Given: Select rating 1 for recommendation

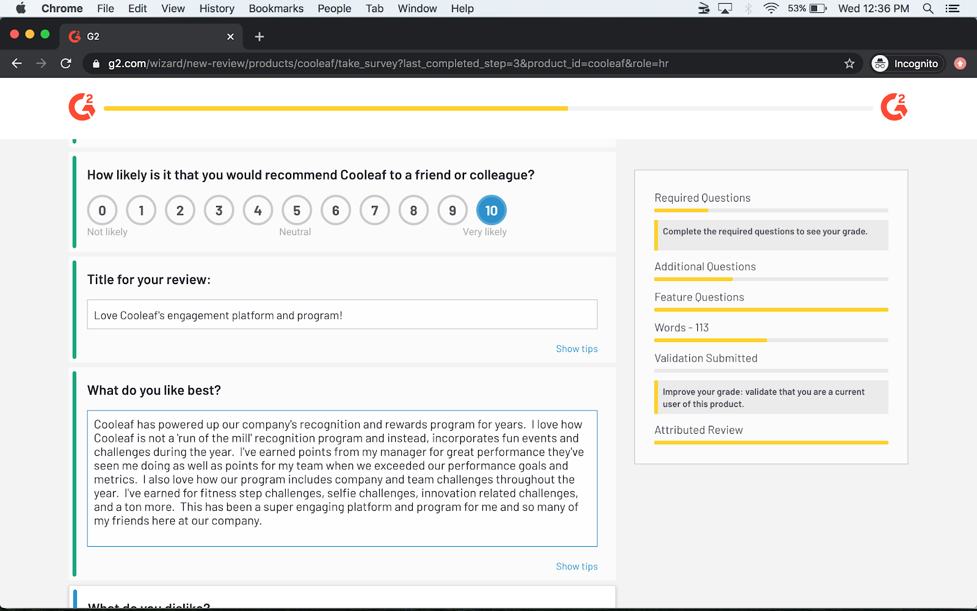Looking at the screenshot, I should point(141,210).
